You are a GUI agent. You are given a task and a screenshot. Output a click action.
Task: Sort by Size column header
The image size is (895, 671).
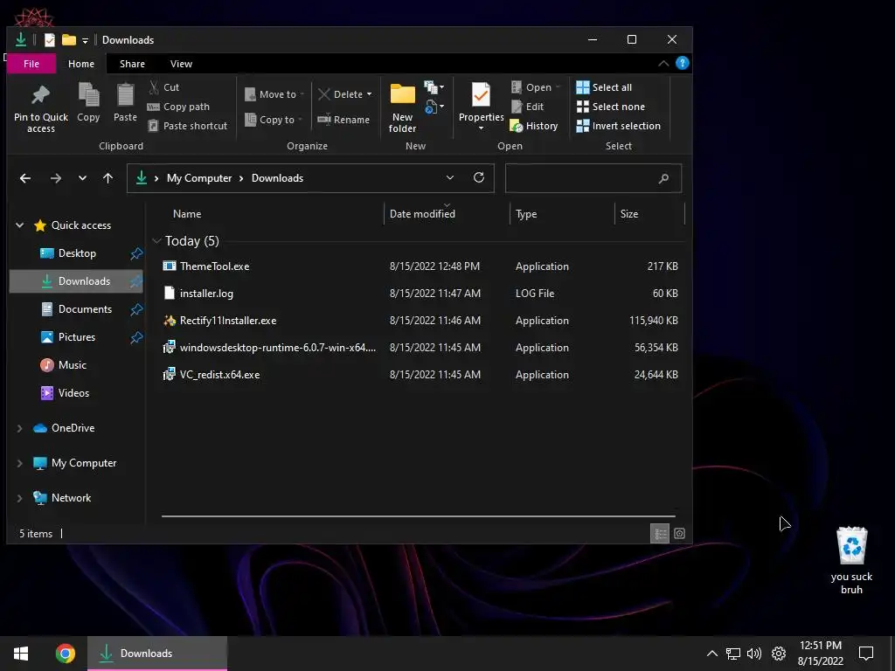[649, 214]
